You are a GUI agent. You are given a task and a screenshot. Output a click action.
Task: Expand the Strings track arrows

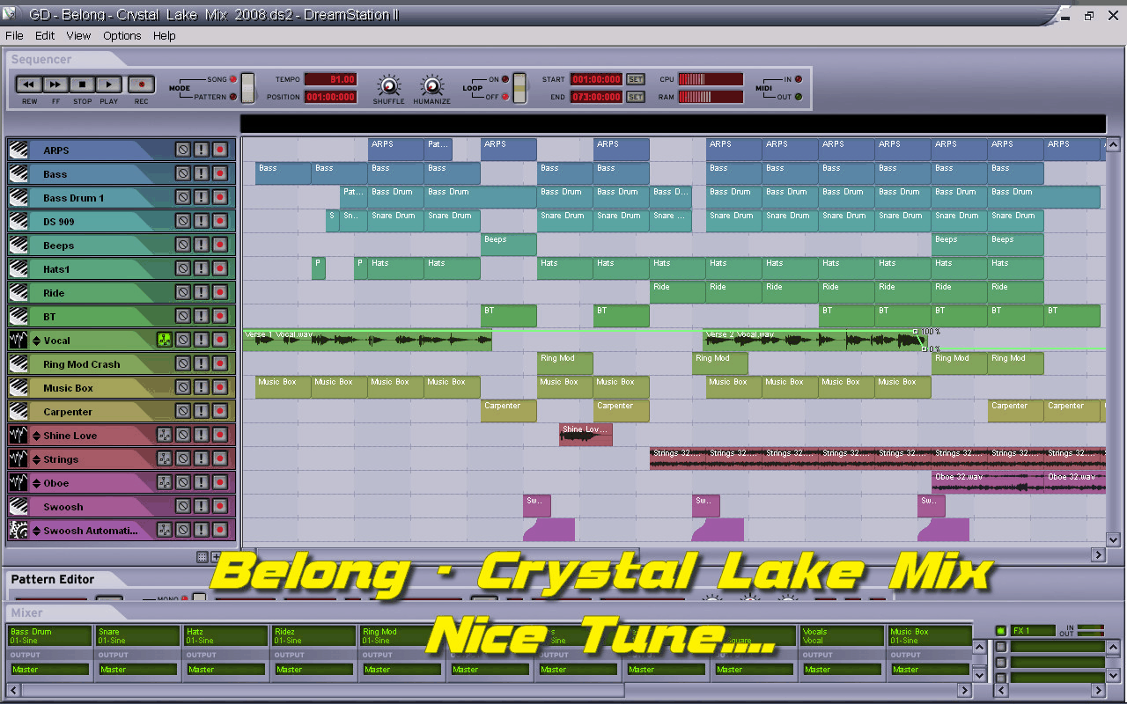(x=36, y=459)
